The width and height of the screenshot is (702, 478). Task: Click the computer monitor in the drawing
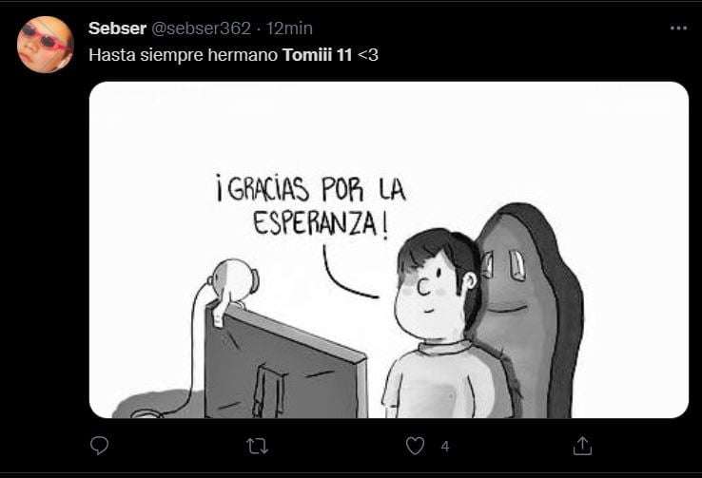tap(284, 363)
